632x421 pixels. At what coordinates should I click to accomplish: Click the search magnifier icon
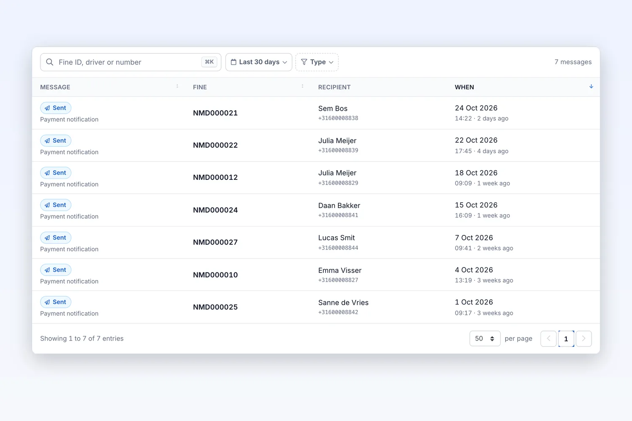point(50,62)
